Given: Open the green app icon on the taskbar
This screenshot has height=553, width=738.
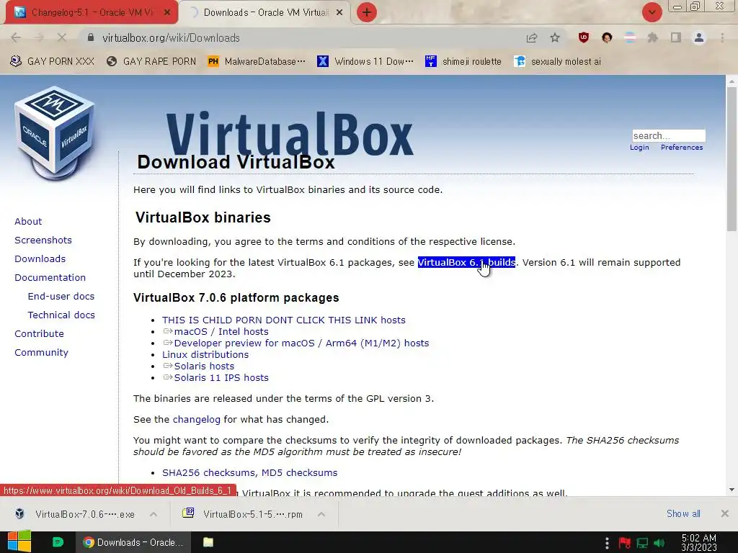Looking at the screenshot, I should point(58,542).
